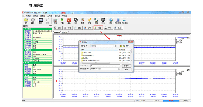Click the 接口 USB port icon

coord(41,20)
